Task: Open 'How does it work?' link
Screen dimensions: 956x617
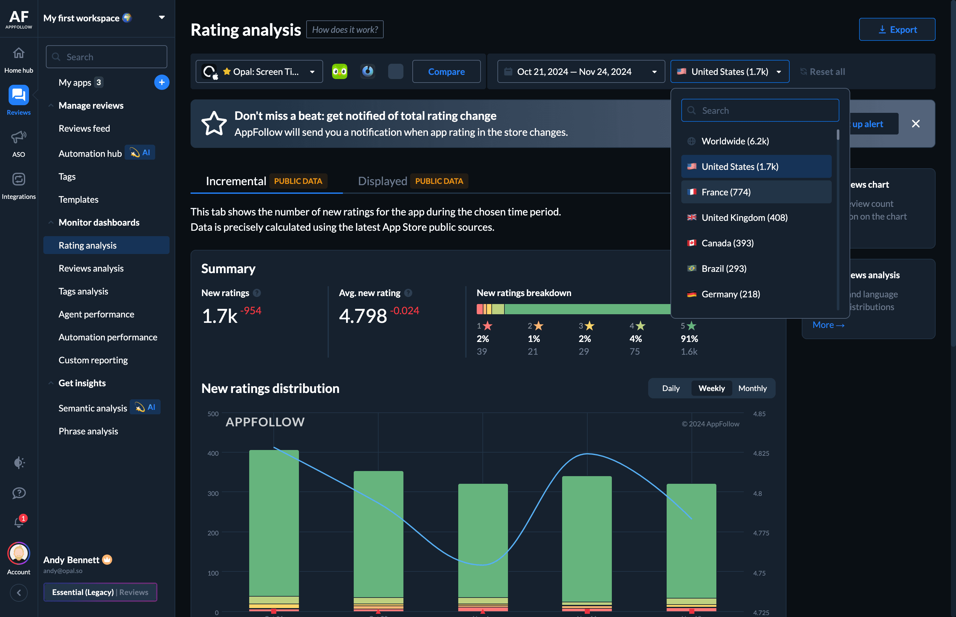Action: [x=345, y=30]
